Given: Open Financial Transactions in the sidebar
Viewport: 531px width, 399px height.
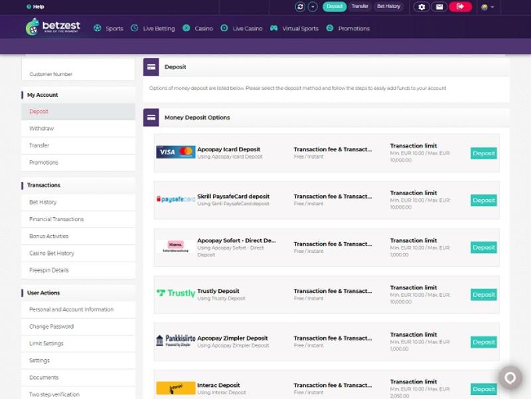Looking at the screenshot, I should tap(78, 219).
